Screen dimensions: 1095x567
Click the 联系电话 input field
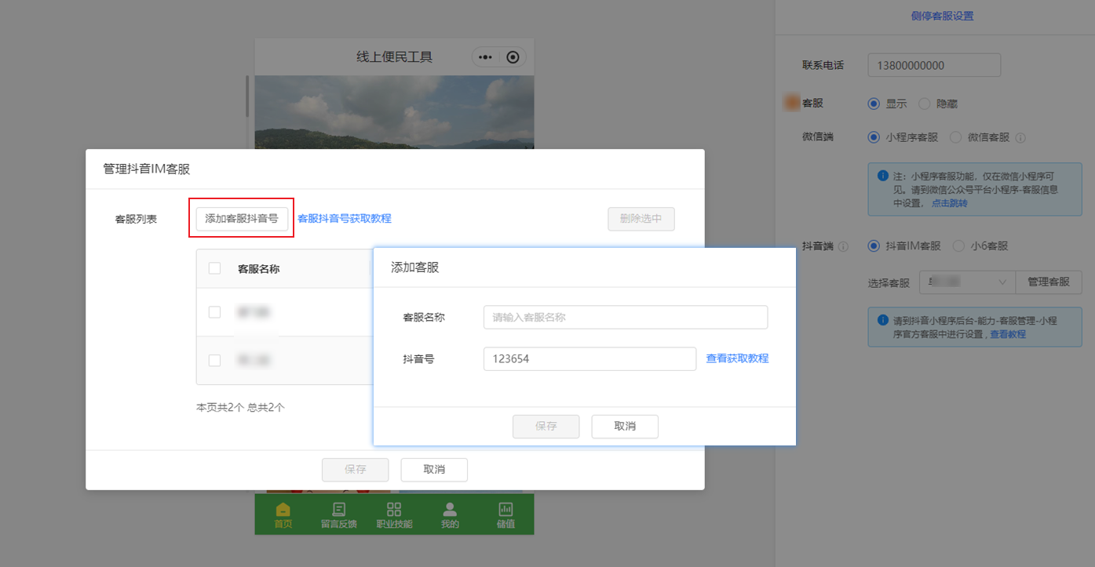(934, 65)
